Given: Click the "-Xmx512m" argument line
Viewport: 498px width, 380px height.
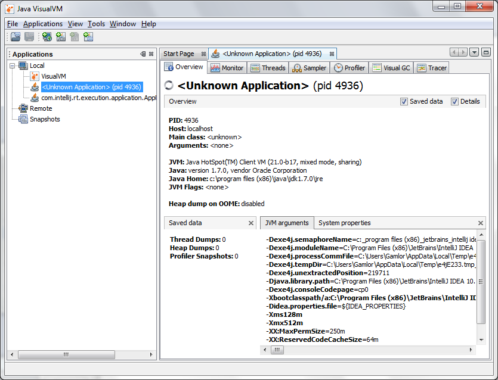Looking at the screenshot, I should (284, 323).
